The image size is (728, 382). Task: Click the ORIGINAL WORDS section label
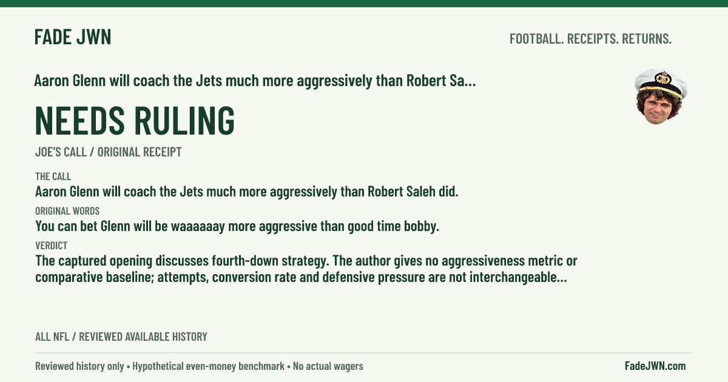pos(67,211)
